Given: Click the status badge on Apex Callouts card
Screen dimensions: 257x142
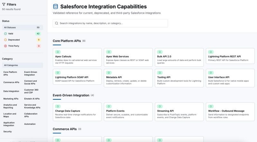Looking at the screenshot, I should [x=58, y=52].
